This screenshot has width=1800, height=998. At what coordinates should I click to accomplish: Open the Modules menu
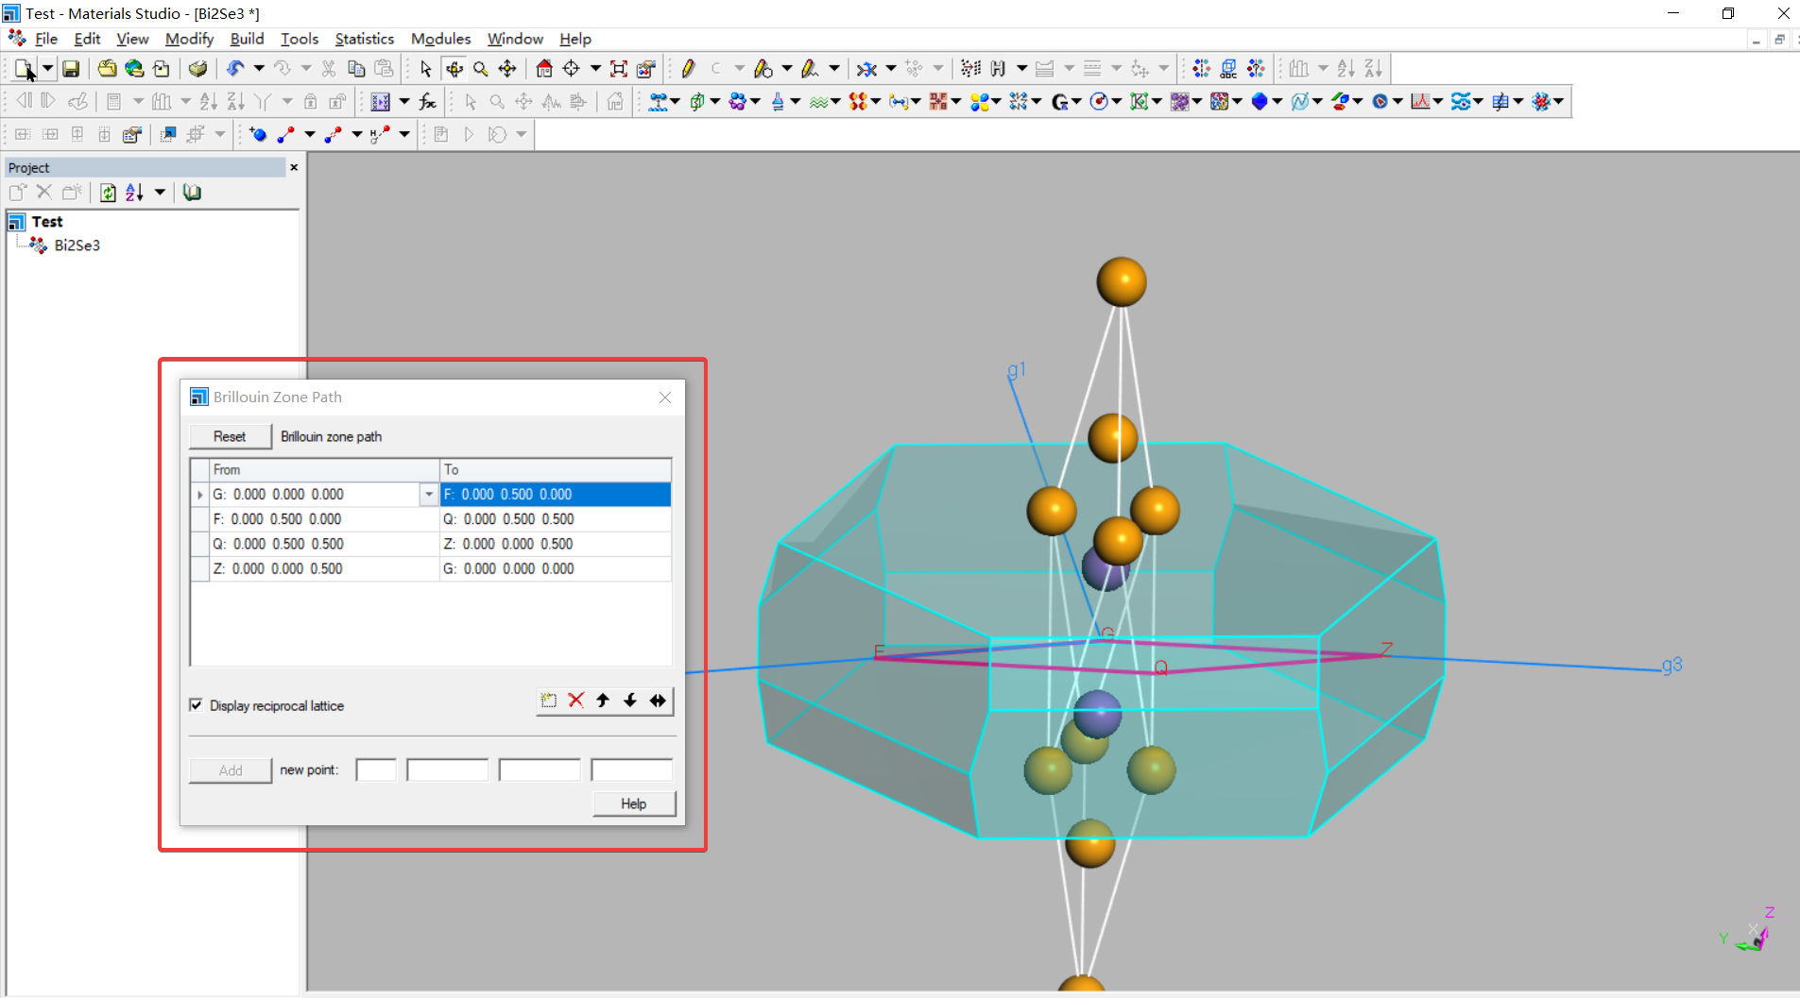click(x=440, y=39)
